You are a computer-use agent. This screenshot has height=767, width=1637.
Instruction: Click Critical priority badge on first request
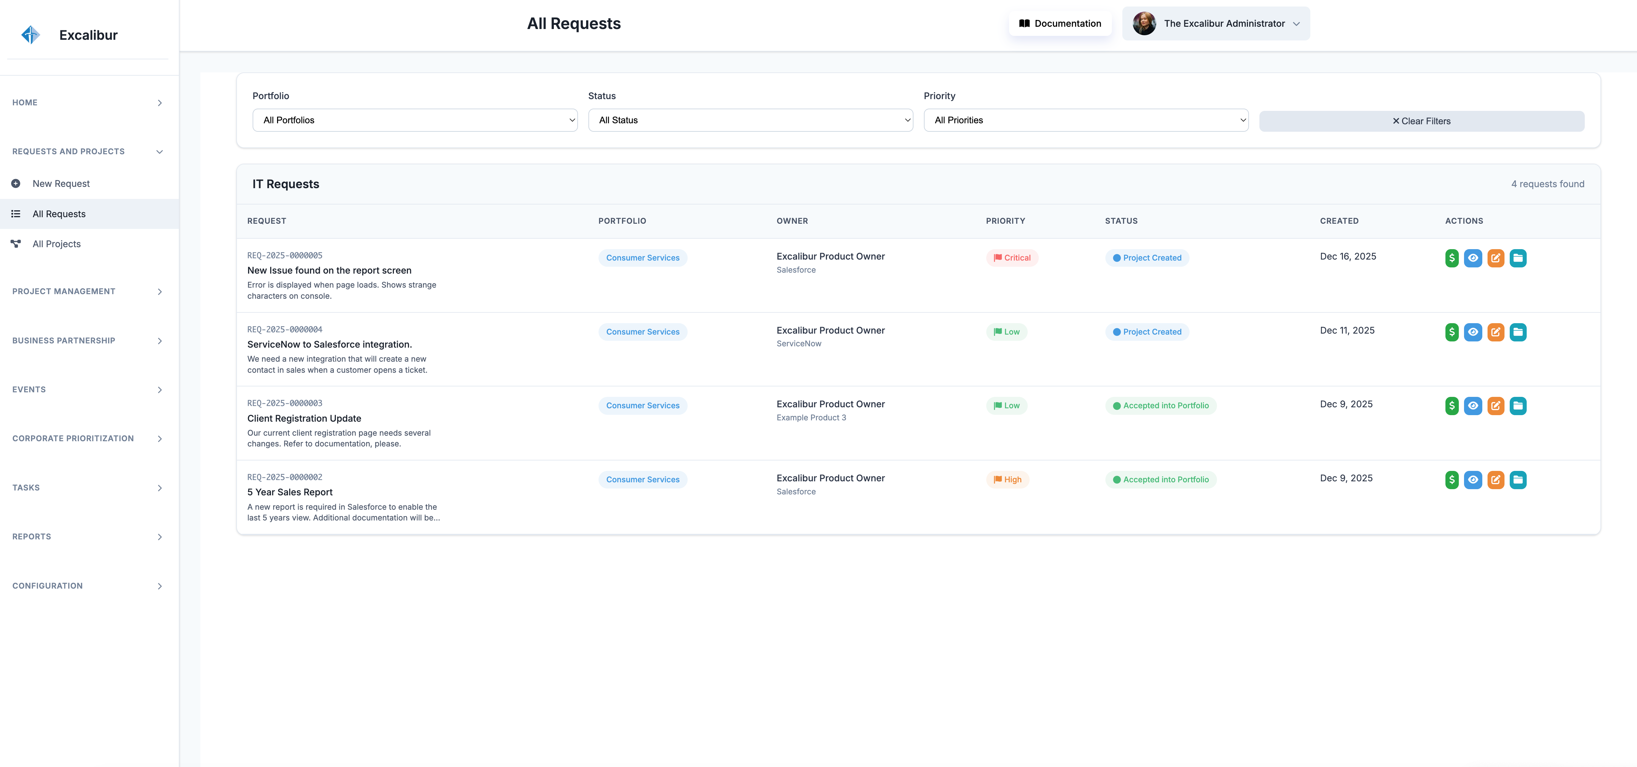point(1012,258)
